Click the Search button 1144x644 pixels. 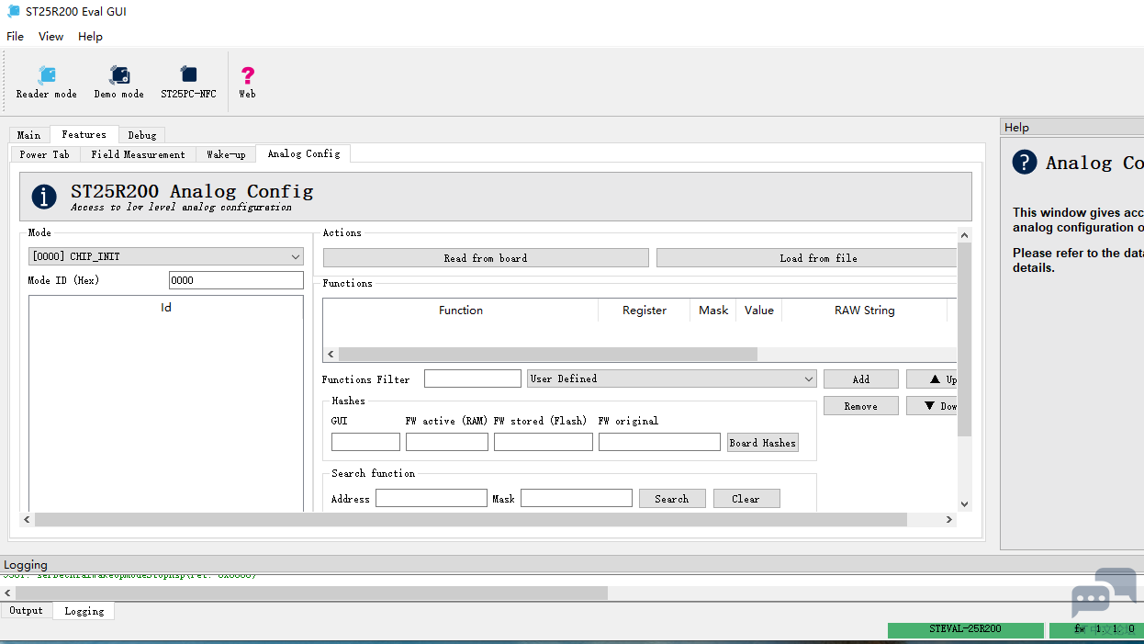click(x=672, y=499)
